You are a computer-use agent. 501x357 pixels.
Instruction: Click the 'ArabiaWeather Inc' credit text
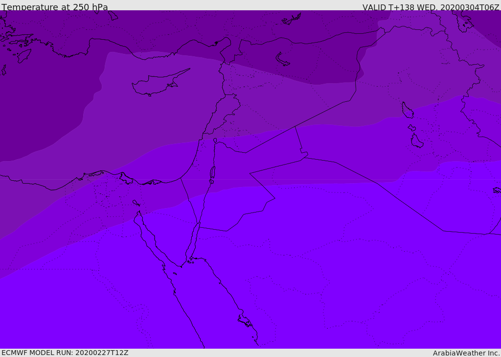tap(466, 353)
